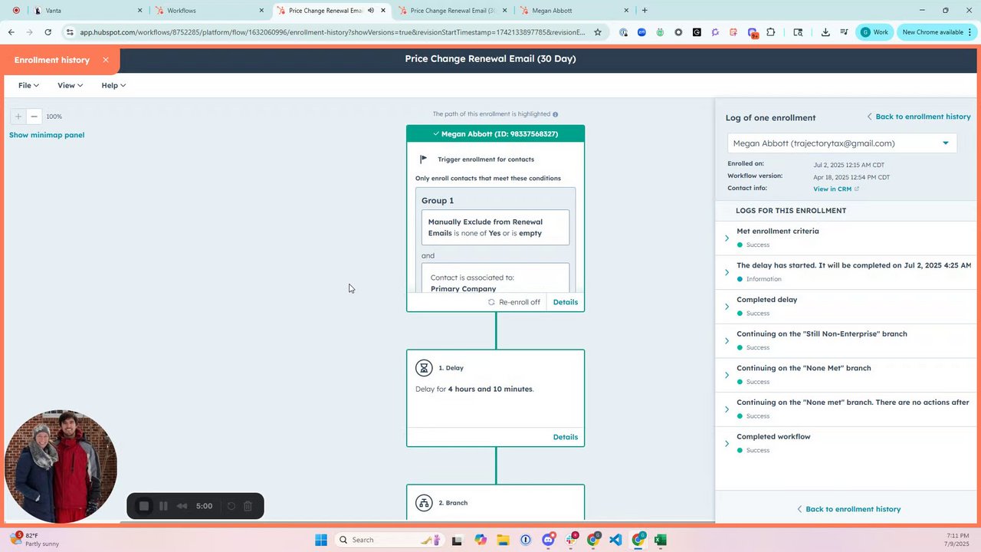
Task: Click the Re-enroll off refresh icon
Action: (491, 302)
